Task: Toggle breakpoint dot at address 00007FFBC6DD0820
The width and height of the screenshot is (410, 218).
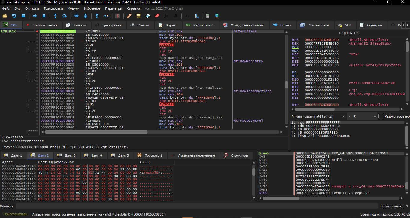Action: click(x=37, y=61)
